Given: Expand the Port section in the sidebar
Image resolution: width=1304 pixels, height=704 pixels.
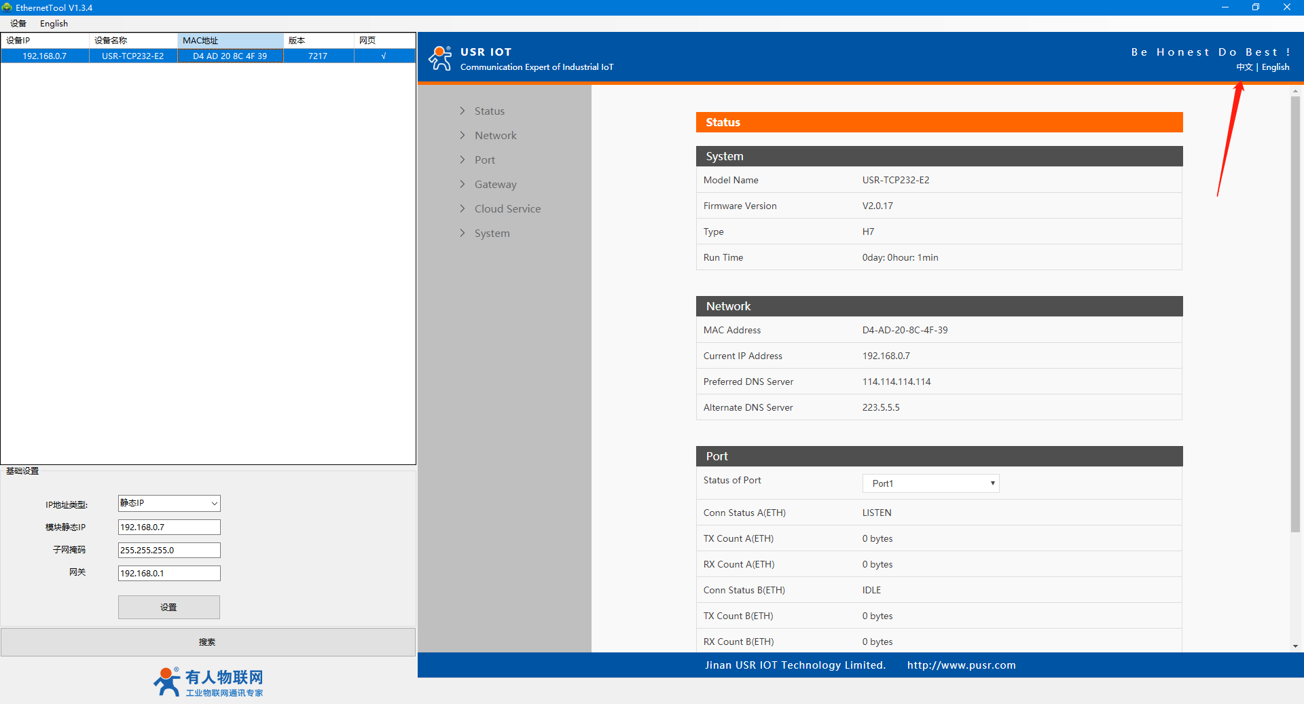Looking at the screenshot, I should pos(484,160).
